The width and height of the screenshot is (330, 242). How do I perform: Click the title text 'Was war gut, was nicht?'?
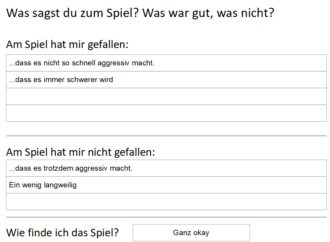(208, 13)
